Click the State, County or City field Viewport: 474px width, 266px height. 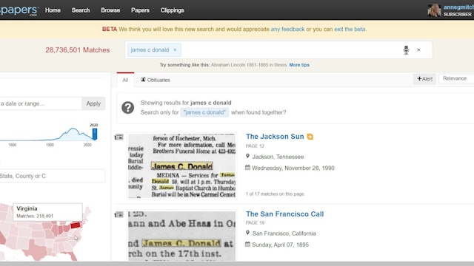(53, 176)
